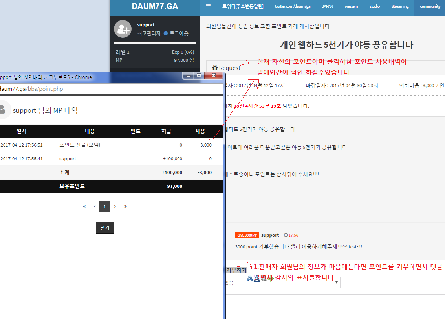The image size is (445, 319).
Task: Click the 의뢰비용 3,000포인트 text
Action: (422, 85)
